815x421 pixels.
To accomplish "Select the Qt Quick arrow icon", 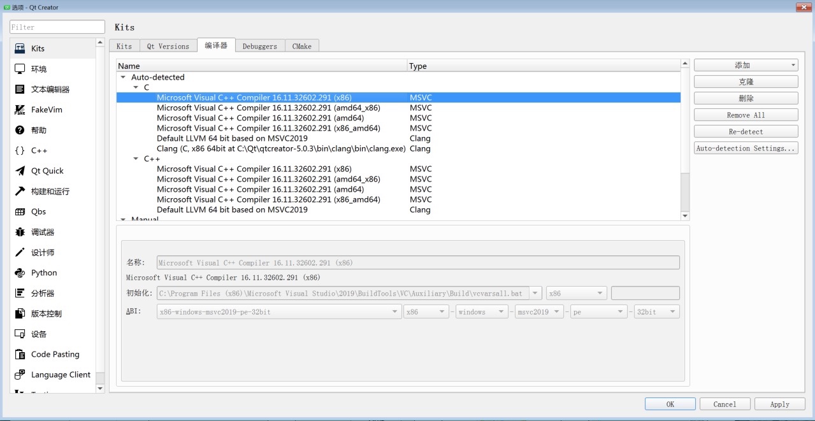I will [20, 171].
